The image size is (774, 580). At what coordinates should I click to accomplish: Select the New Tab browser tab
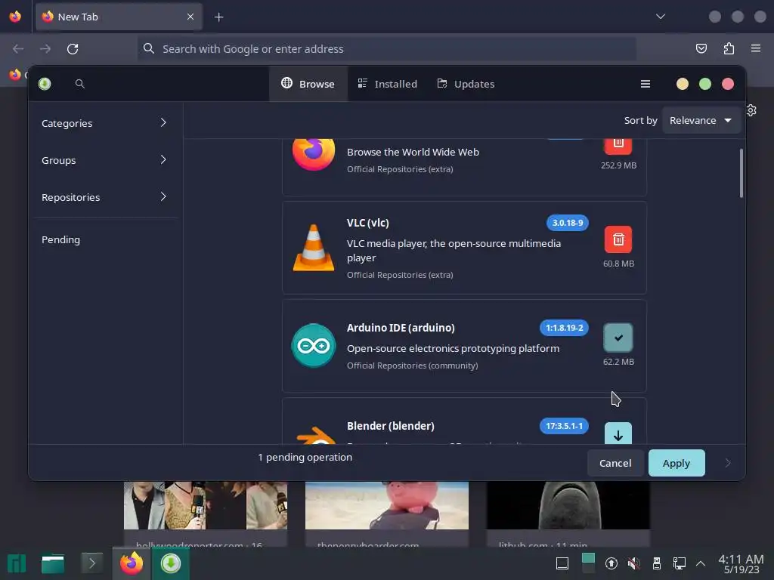tap(119, 17)
